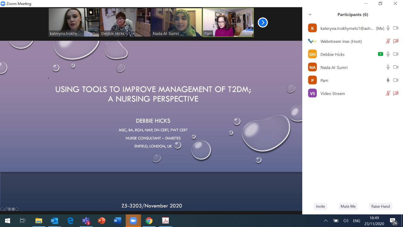This screenshot has width=403, height=227.
Task: Toggle Debbie Hicks microphone icon
Action: tap(388, 54)
